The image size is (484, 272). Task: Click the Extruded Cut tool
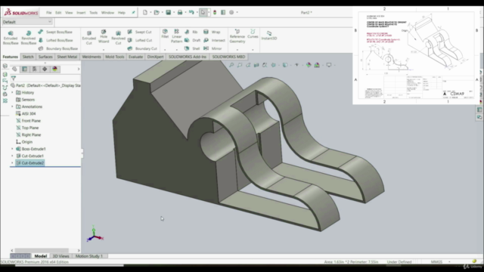(x=89, y=38)
